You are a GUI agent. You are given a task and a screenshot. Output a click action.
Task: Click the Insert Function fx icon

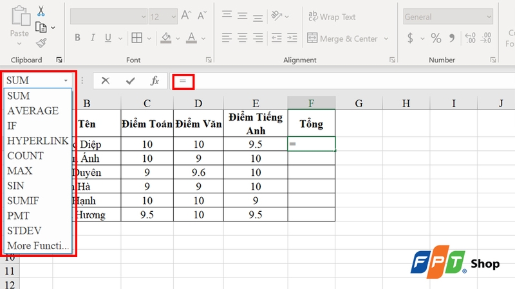(x=154, y=81)
